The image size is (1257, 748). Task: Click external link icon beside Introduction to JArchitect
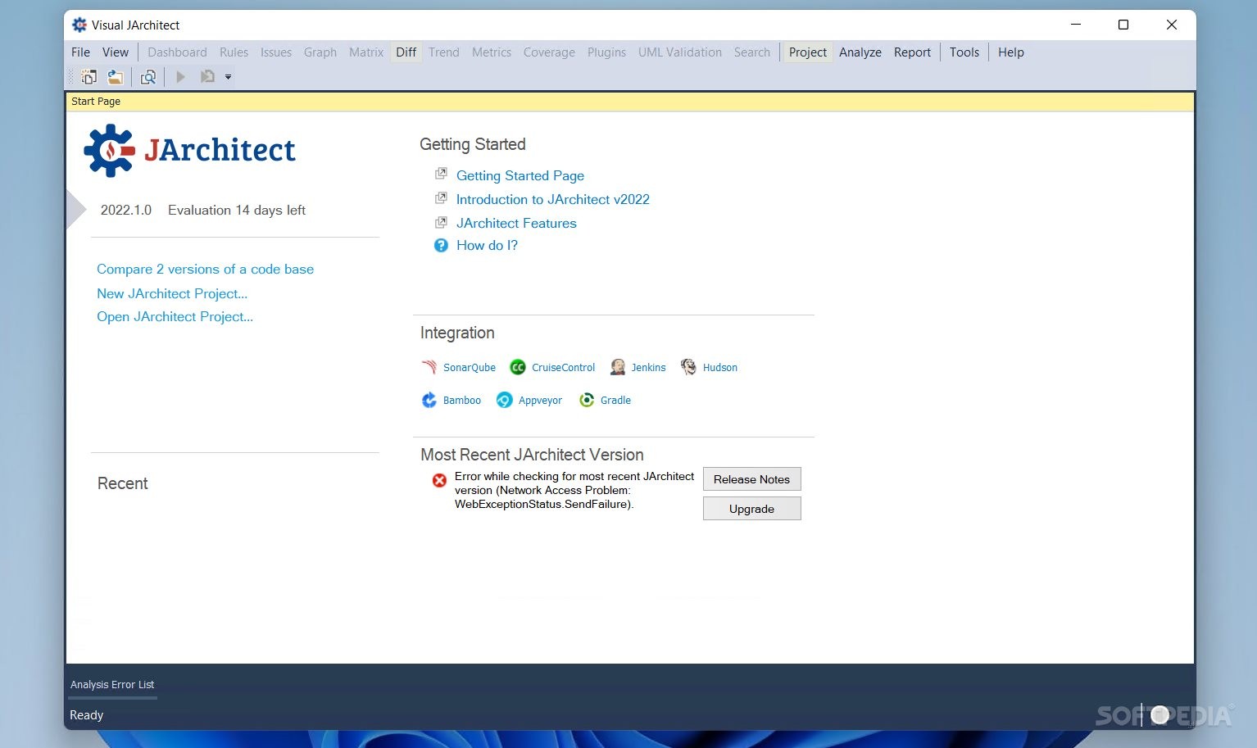(441, 197)
